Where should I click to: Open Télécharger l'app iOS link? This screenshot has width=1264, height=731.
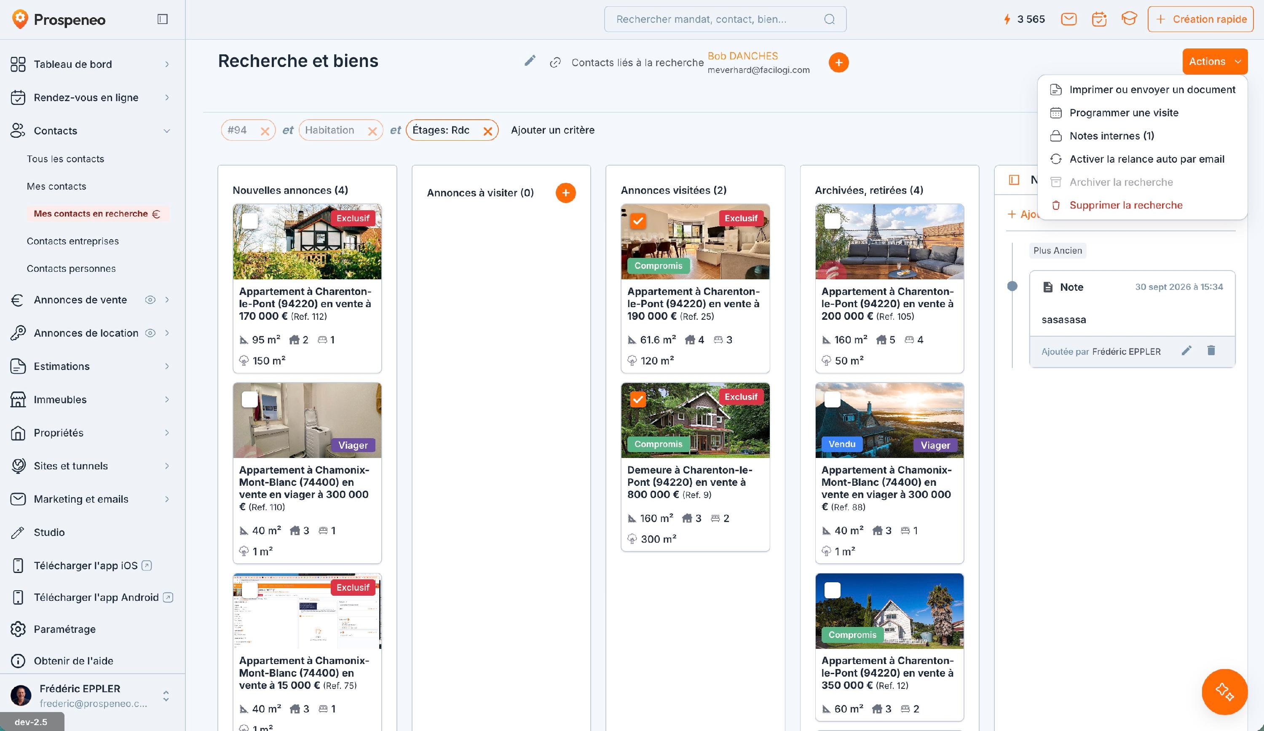[x=93, y=565]
